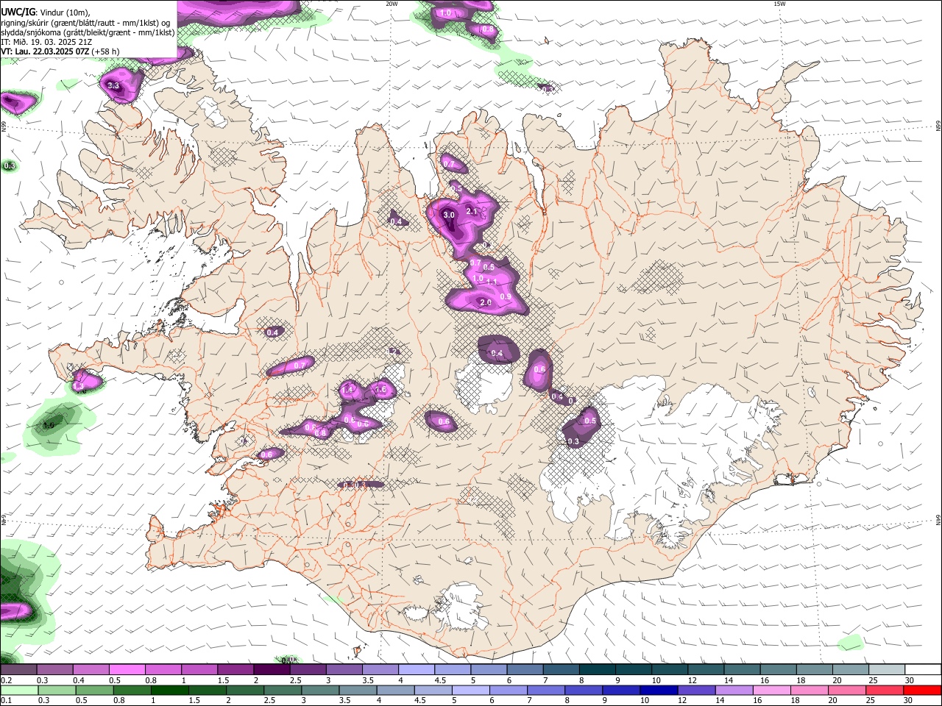Click the '1.1' snowfall value label
Screen dimensions: 942x706
pyautogui.click(x=492, y=282)
